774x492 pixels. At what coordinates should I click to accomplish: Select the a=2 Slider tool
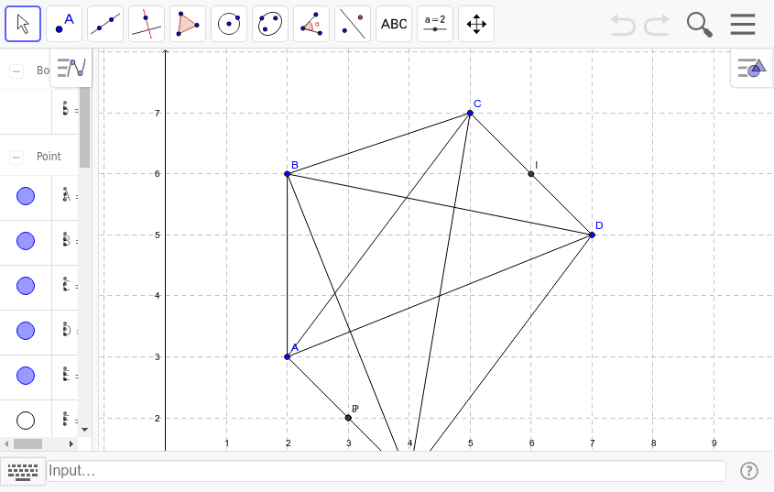click(435, 24)
